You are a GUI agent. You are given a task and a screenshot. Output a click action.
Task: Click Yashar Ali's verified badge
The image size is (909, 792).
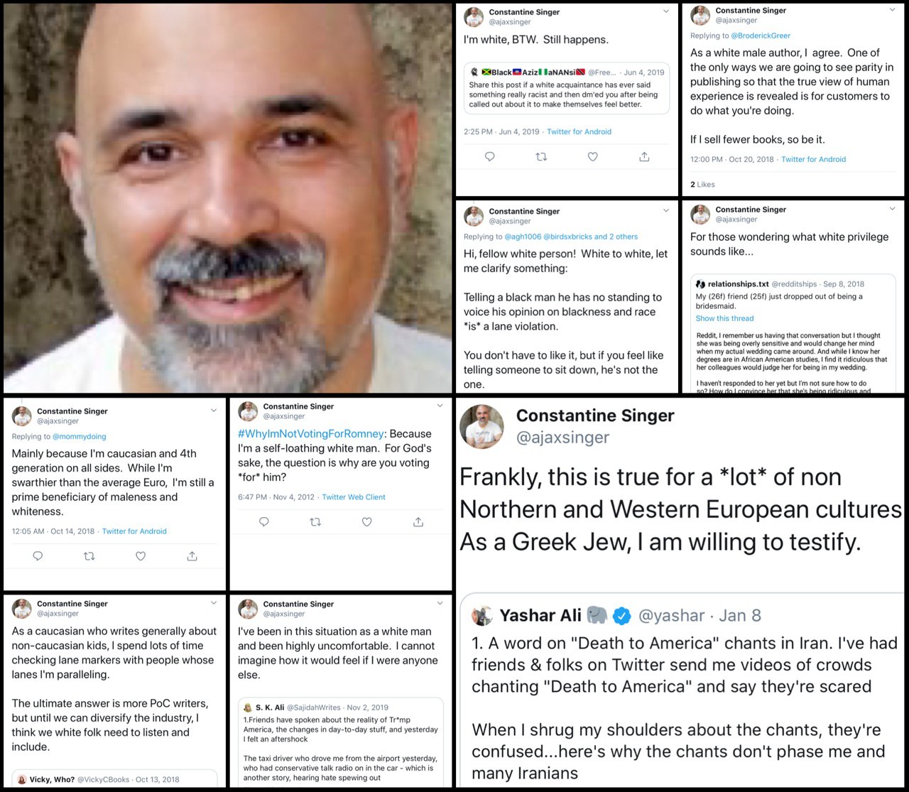point(622,616)
